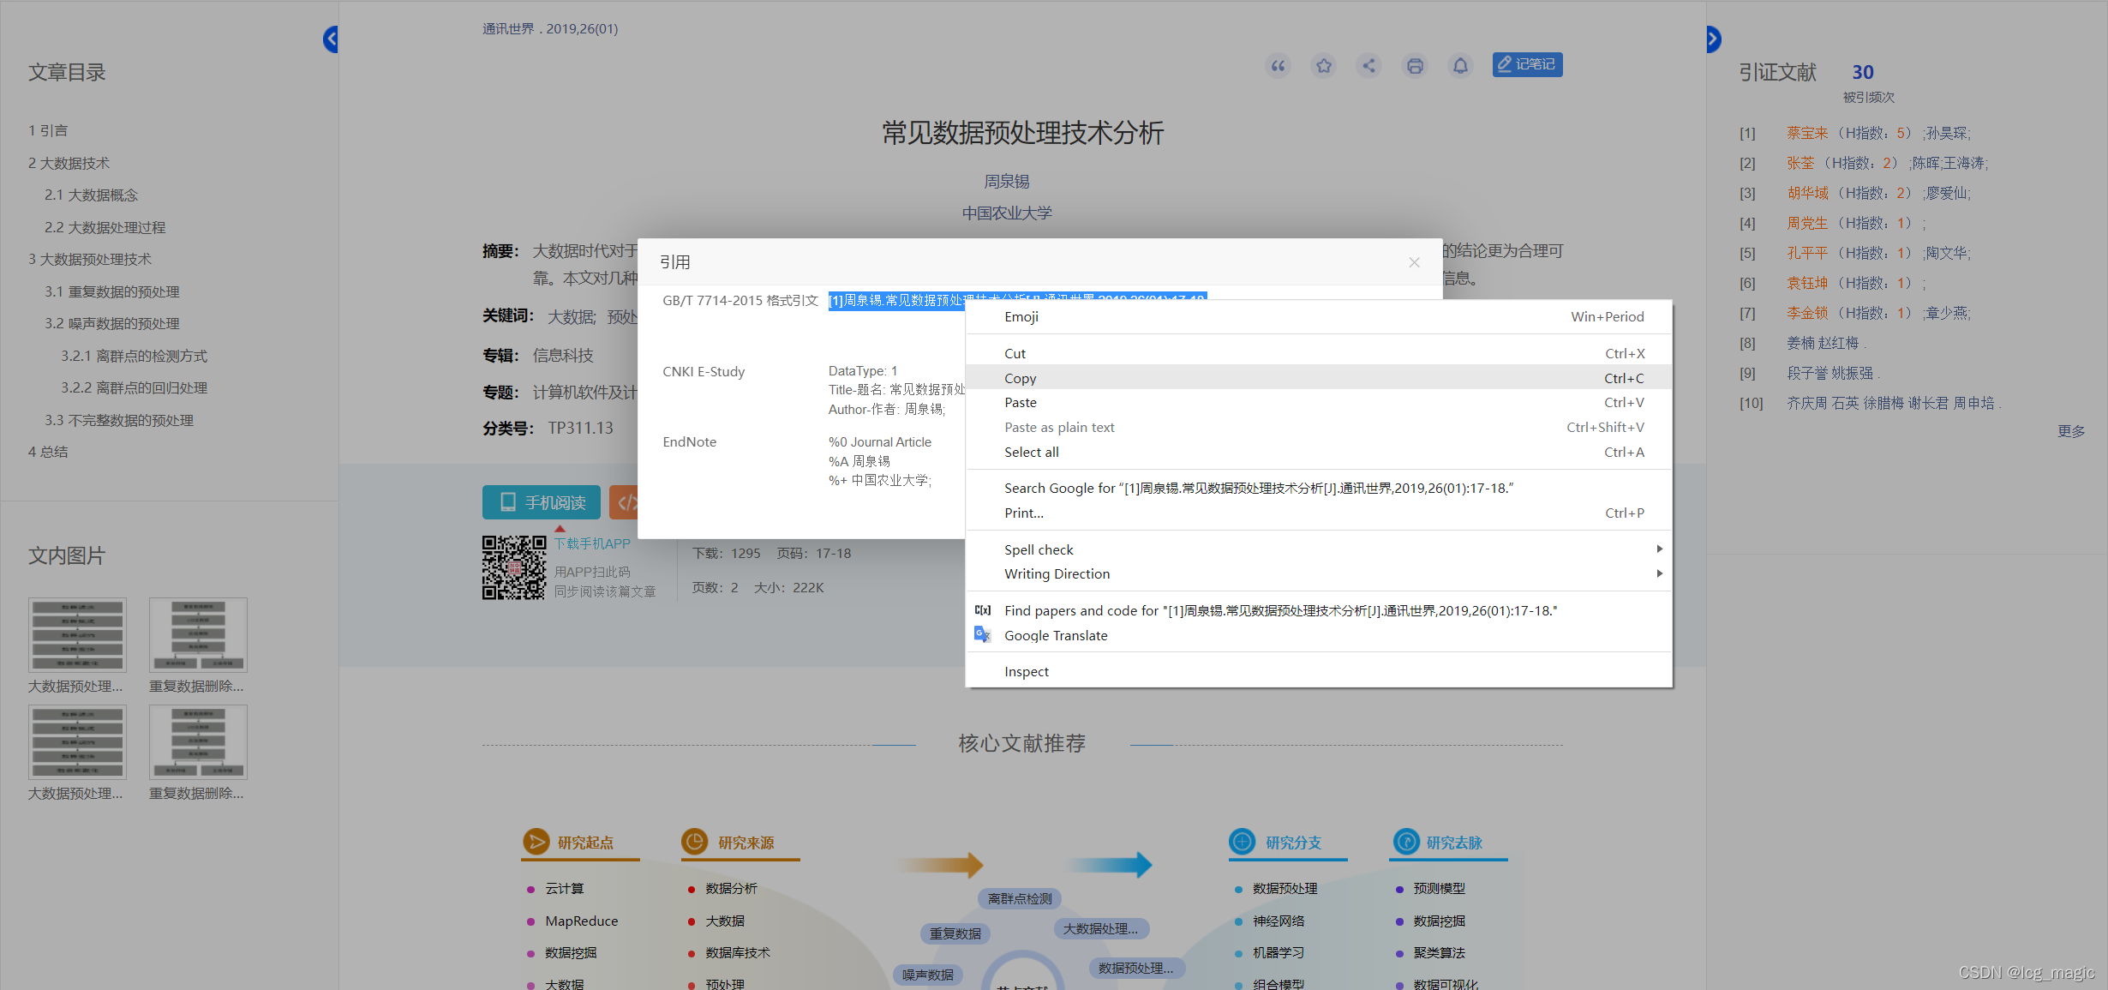Click Inspect in the context menu

coord(1026,671)
